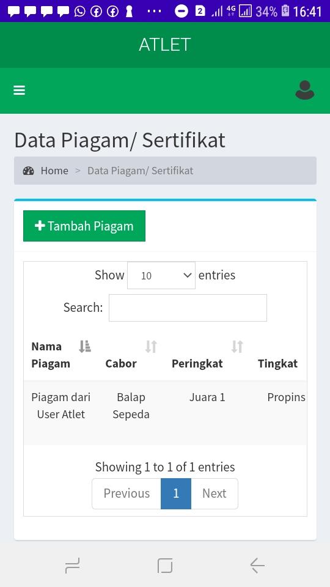This screenshot has width=330, height=587.
Task: Go to Next page
Action: click(215, 493)
